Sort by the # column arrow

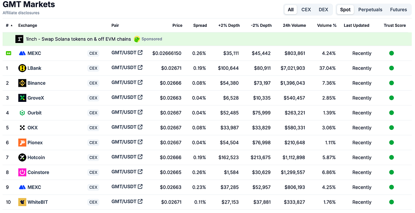(x=11, y=26)
